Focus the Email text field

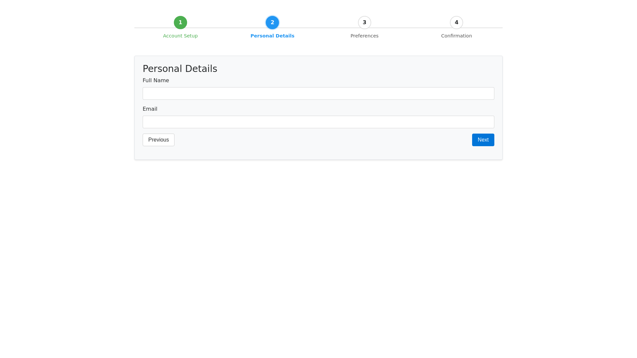pos(318,122)
